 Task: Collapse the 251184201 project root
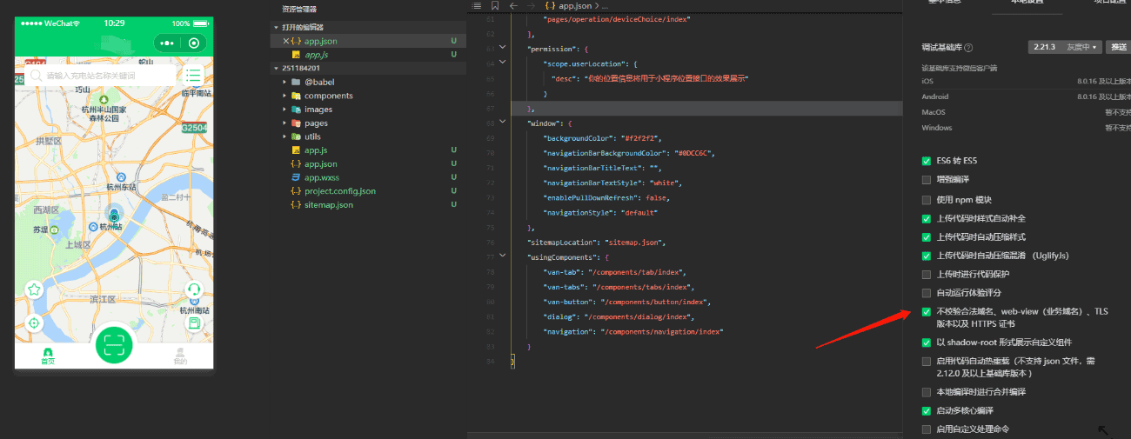point(276,68)
